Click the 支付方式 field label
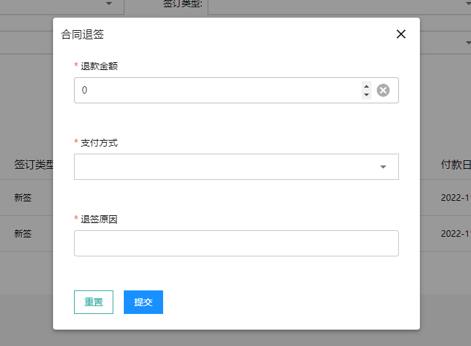471x346 pixels. (x=99, y=143)
